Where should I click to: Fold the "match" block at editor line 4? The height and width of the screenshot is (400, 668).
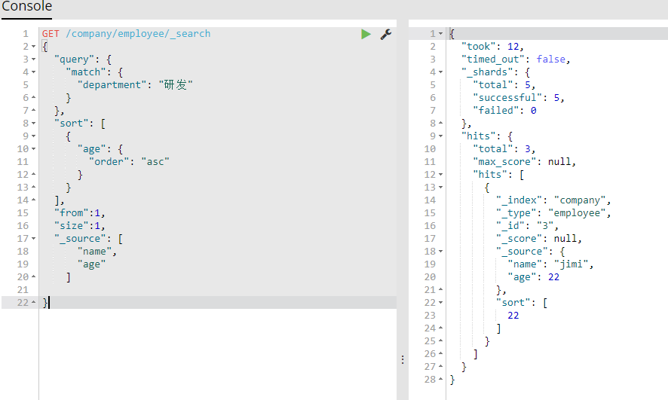[x=34, y=72]
